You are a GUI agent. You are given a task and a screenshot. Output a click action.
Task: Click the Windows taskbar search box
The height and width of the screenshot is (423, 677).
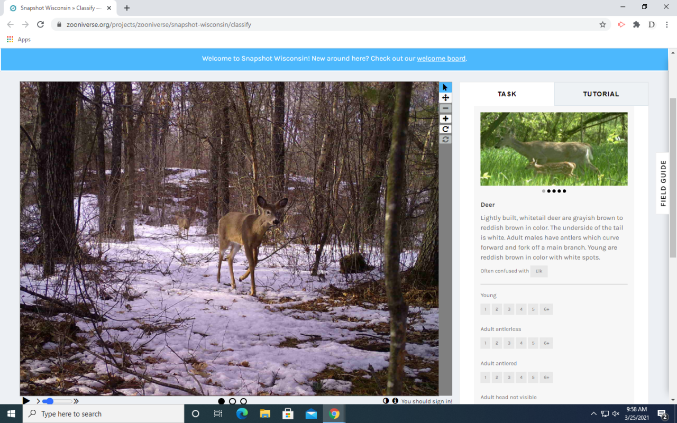coord(104,413)
